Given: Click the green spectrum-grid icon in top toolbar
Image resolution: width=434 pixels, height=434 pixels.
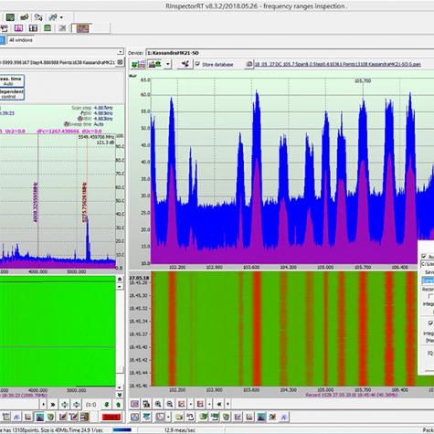Looking at the screenshot, I should (10, 17).
